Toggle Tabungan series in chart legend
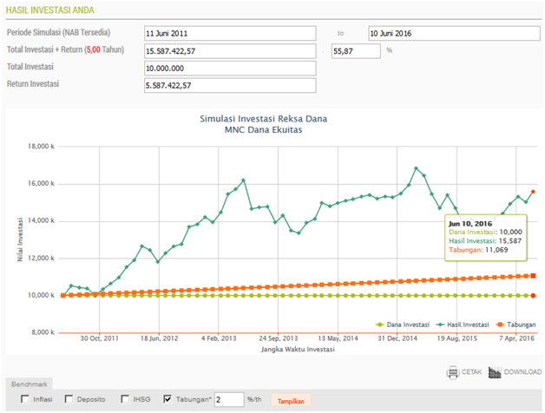The height and width of the screenshot is (413, 545). [x=514, y=324]
